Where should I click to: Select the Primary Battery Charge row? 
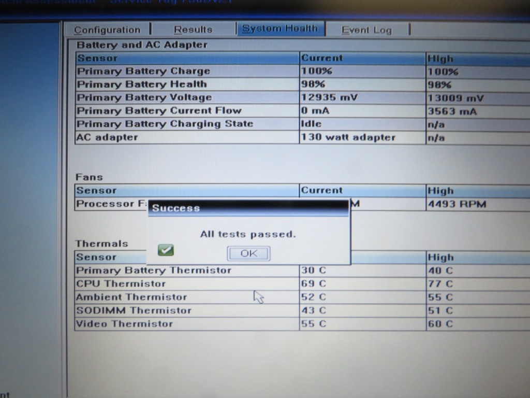[x=143, y=72]
